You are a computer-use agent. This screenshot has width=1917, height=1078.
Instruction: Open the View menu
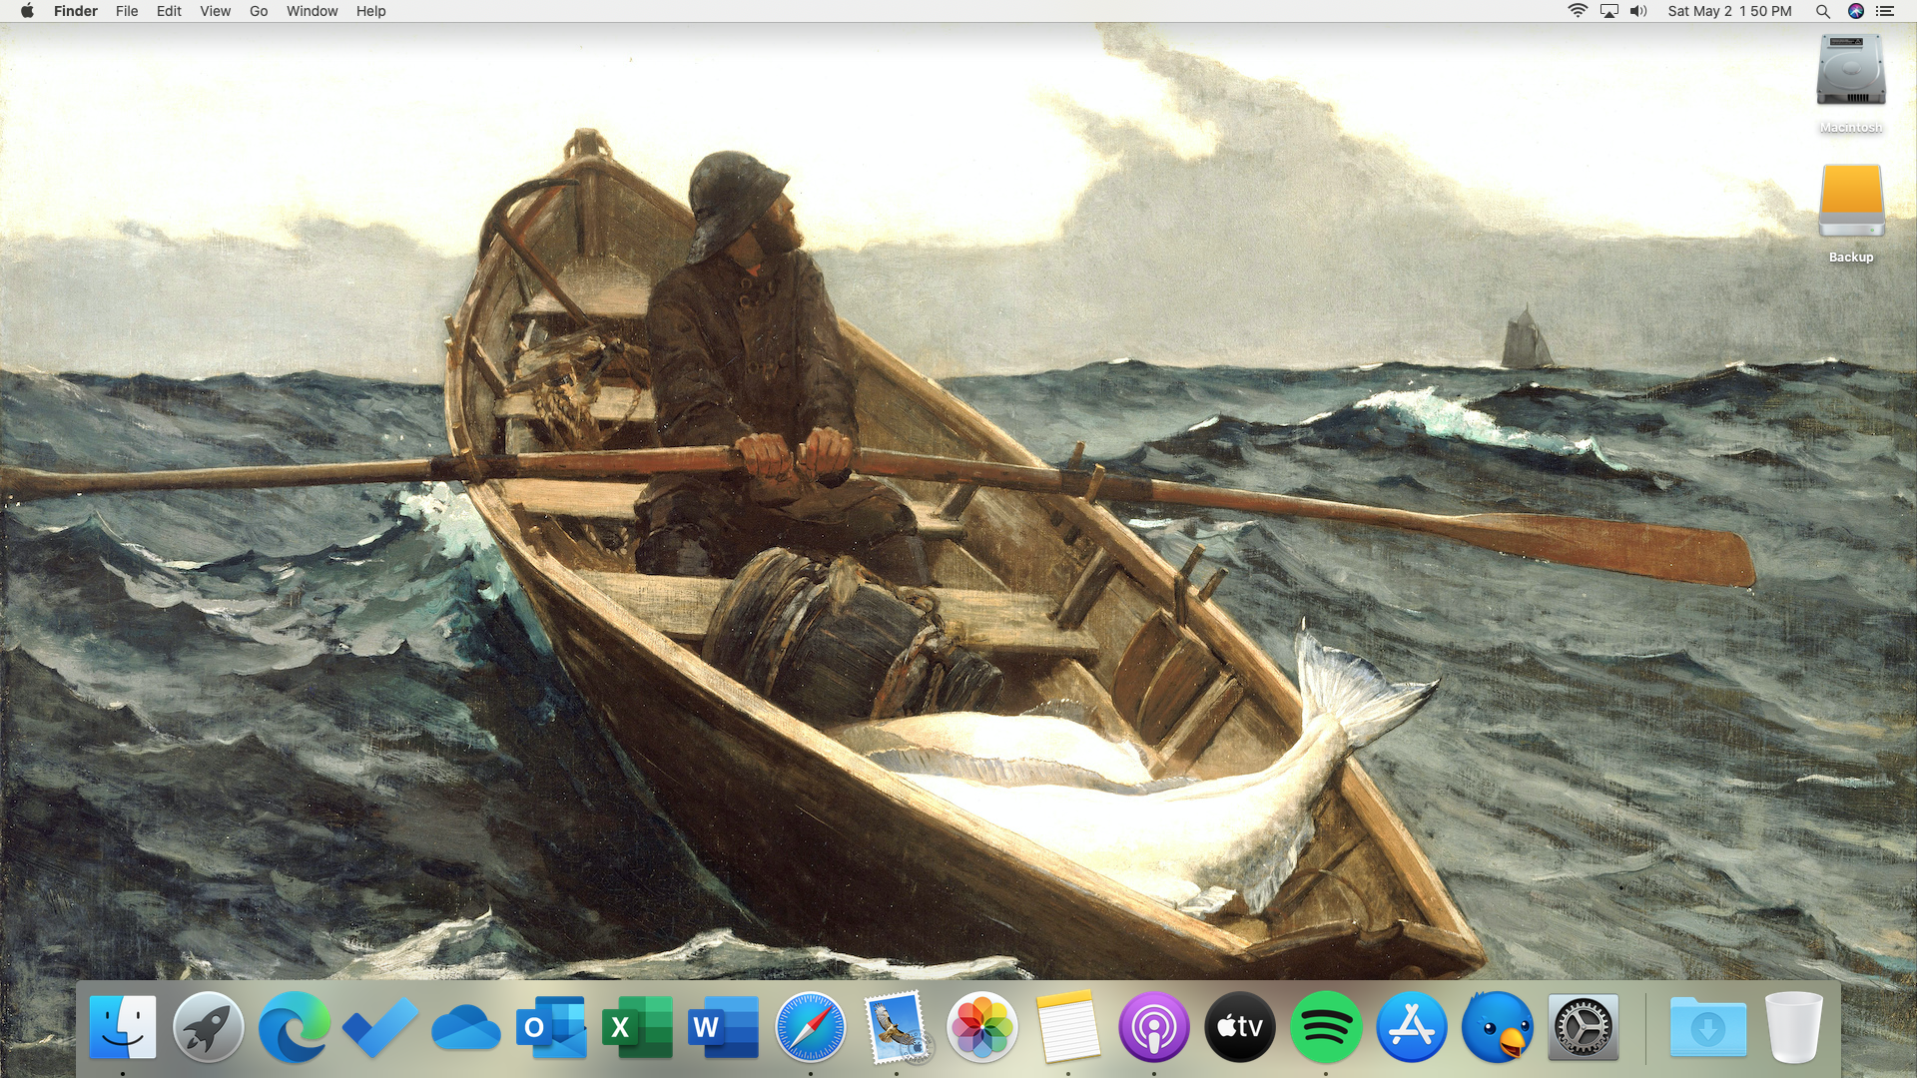pos(215,11)
